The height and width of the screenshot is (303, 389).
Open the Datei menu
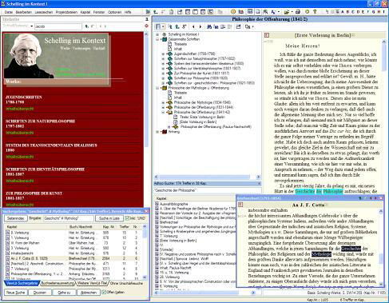click(x=9, y=12)
